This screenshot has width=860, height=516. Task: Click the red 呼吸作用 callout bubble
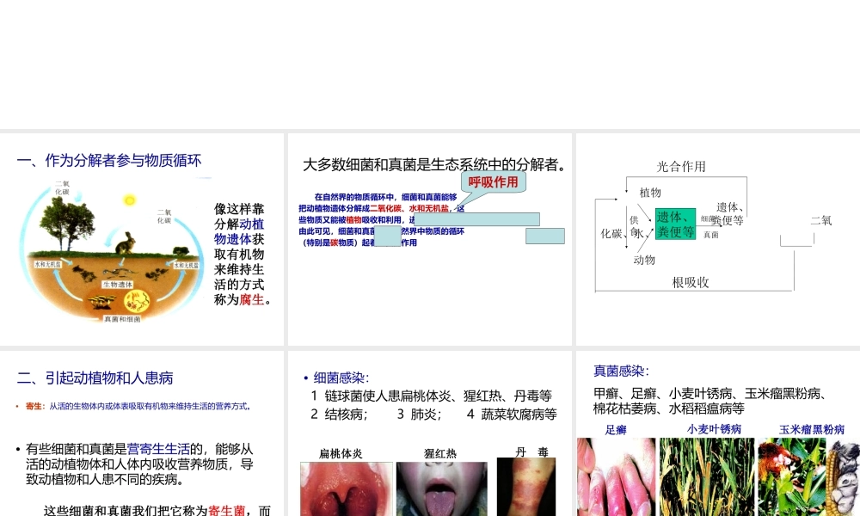click(x=493, y=182)
